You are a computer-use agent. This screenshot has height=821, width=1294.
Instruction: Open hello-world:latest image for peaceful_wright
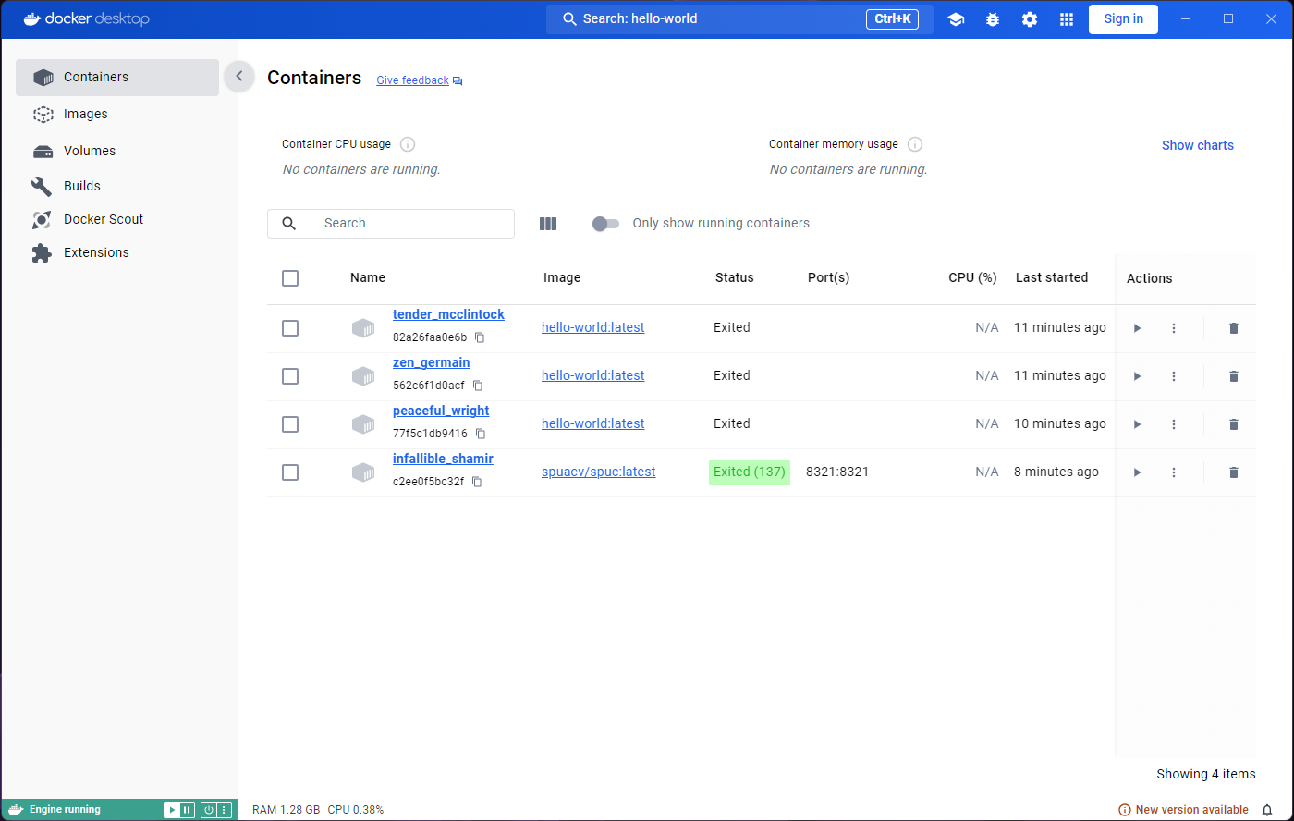coord(592,423)
